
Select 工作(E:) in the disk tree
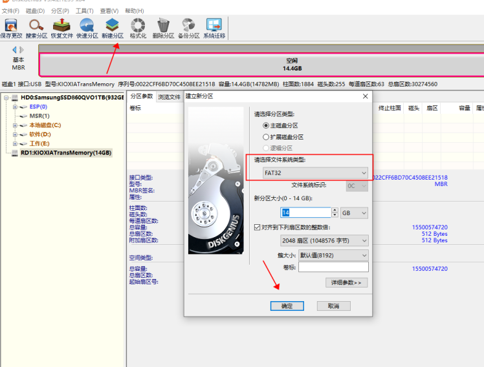39,143
